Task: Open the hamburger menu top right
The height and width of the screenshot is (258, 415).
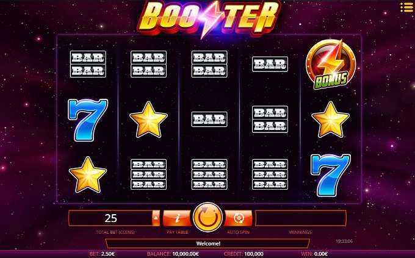Action: 406,7
